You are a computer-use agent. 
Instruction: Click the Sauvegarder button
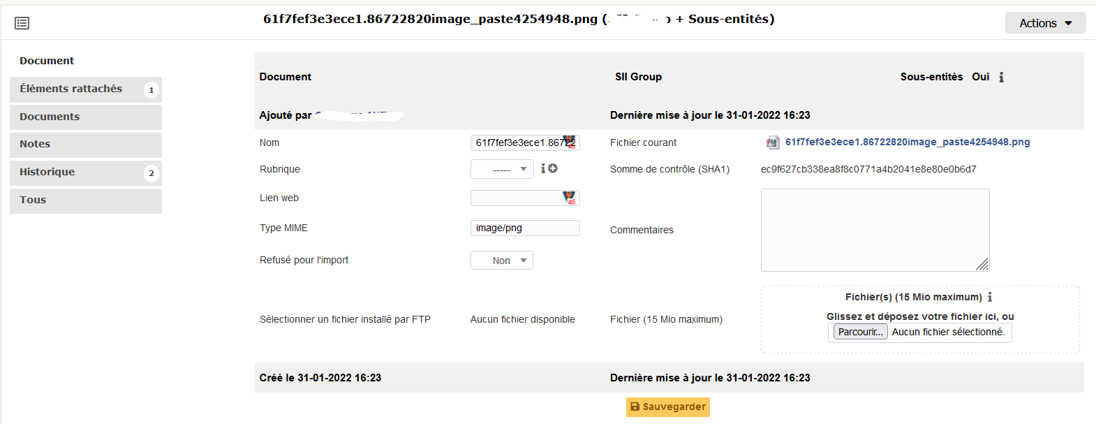(x=667, y=407)
